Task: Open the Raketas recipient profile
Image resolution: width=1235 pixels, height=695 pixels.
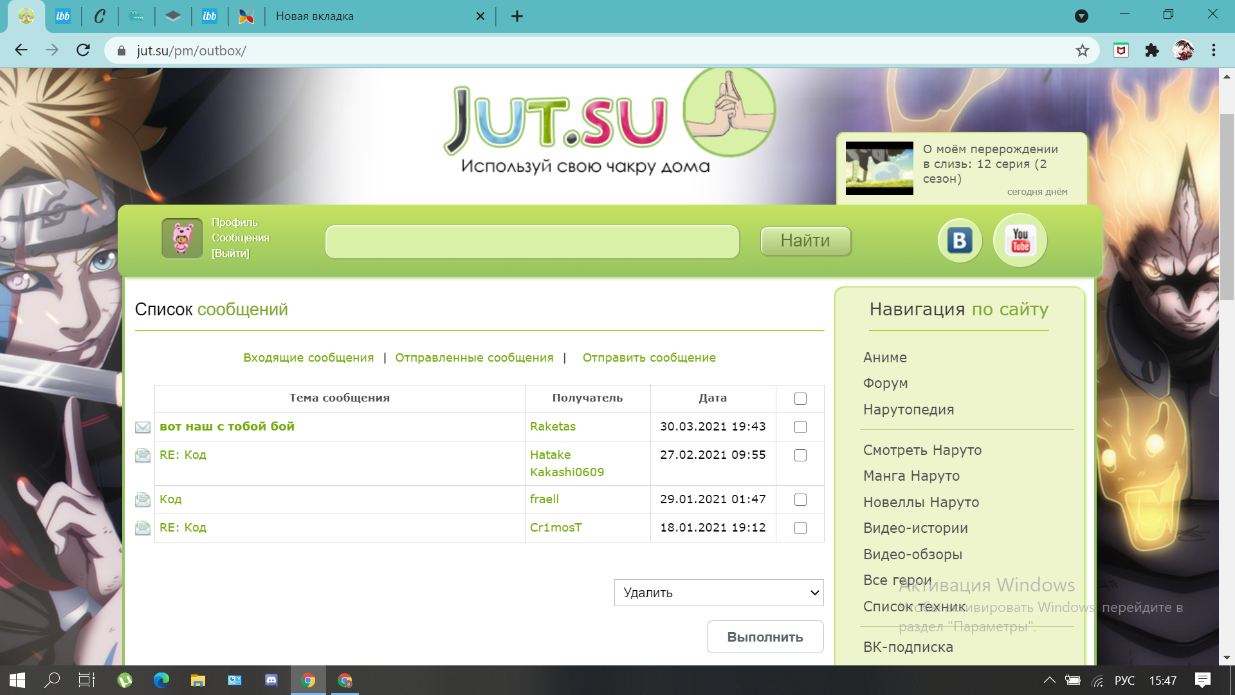Action: (553, 427)
